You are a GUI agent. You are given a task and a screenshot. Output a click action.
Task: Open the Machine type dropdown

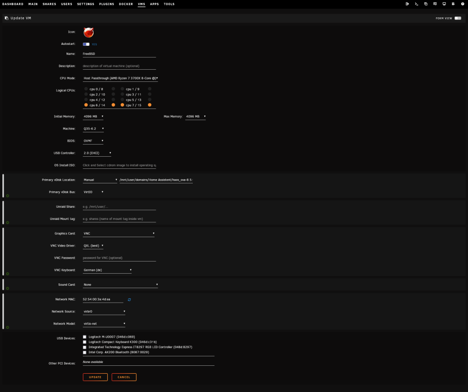94,129
